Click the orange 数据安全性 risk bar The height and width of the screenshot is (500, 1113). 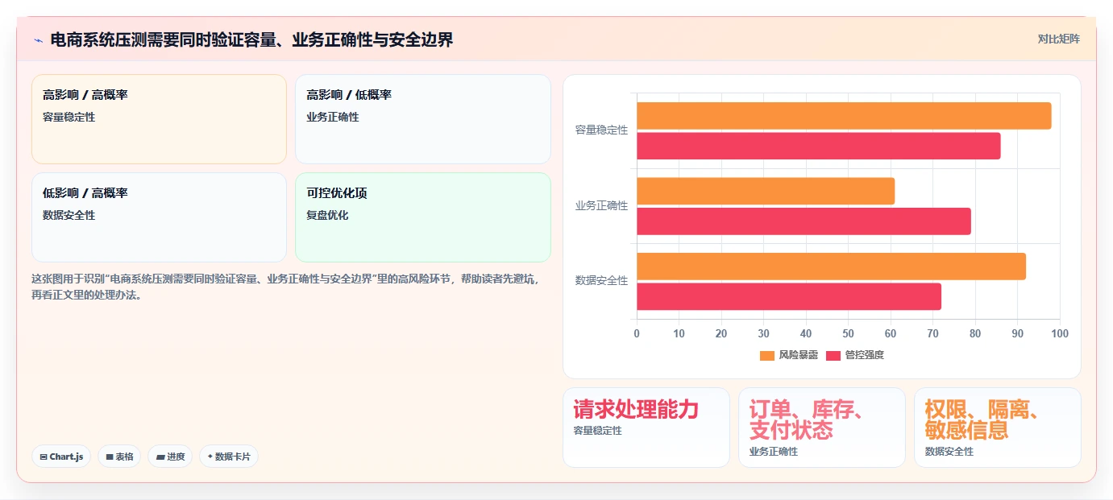(x=831, y=267)
